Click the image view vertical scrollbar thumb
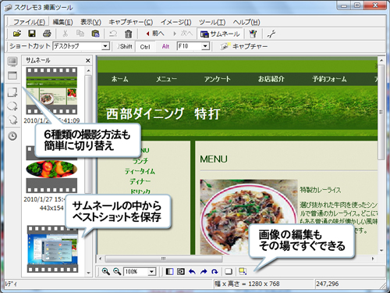This screenshot has height=293, width=390. coord(381,113)
